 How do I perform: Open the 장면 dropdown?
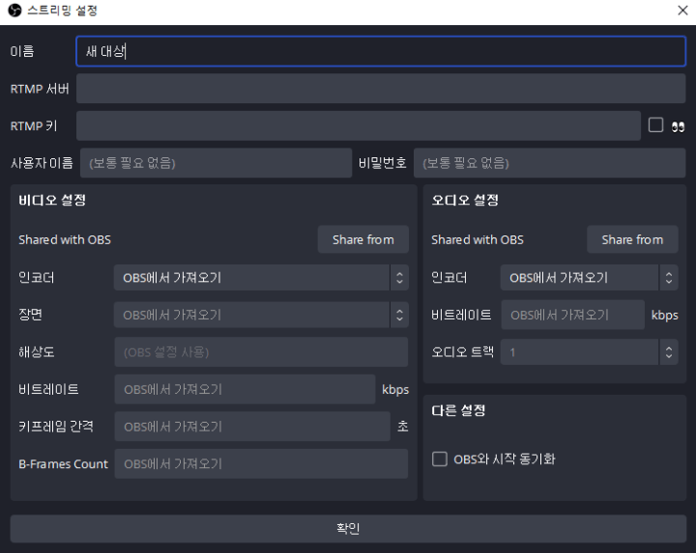(x=261, y=315)
